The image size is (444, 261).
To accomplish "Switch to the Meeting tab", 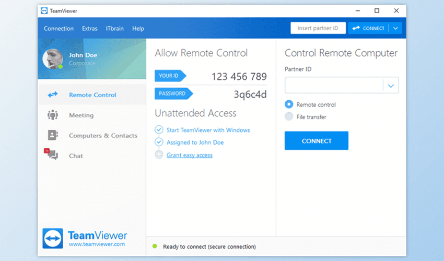I will tap(92, 115).
